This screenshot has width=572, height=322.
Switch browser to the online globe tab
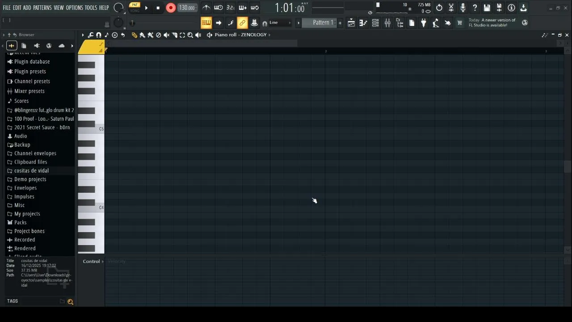click(49, 46)
